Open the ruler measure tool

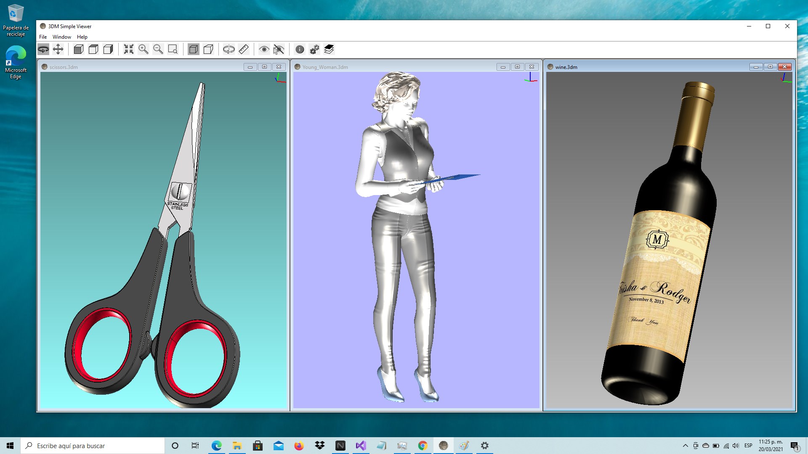click(x=244, y=50)
